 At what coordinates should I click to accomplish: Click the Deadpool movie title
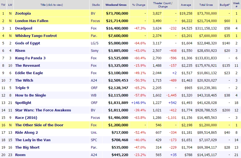(24, 28)
